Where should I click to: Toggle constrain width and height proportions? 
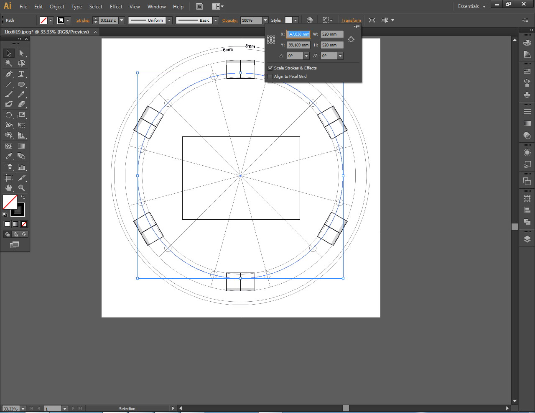click(x=351, y=39)
